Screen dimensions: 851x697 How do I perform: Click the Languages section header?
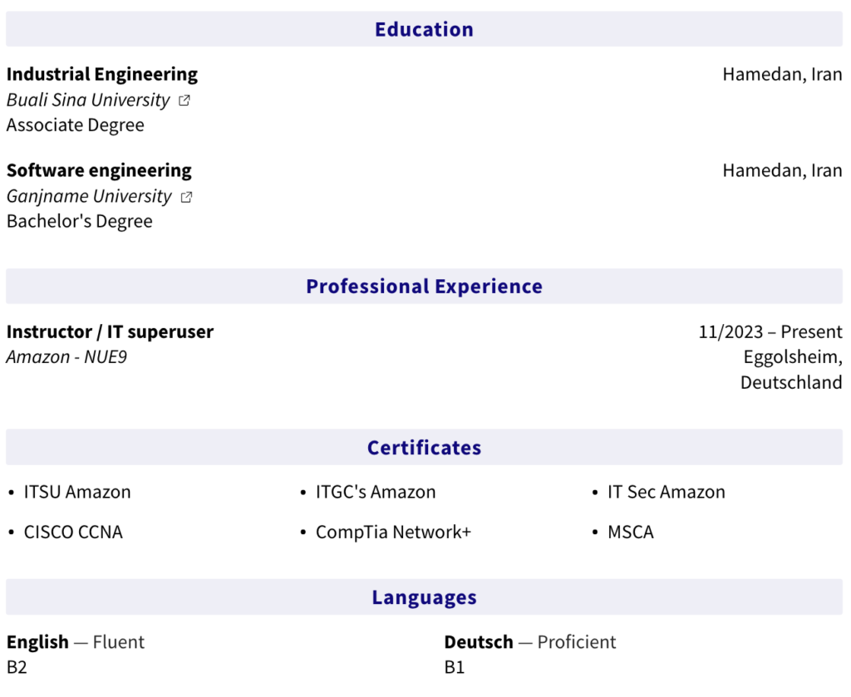click(x=424, y=597)
